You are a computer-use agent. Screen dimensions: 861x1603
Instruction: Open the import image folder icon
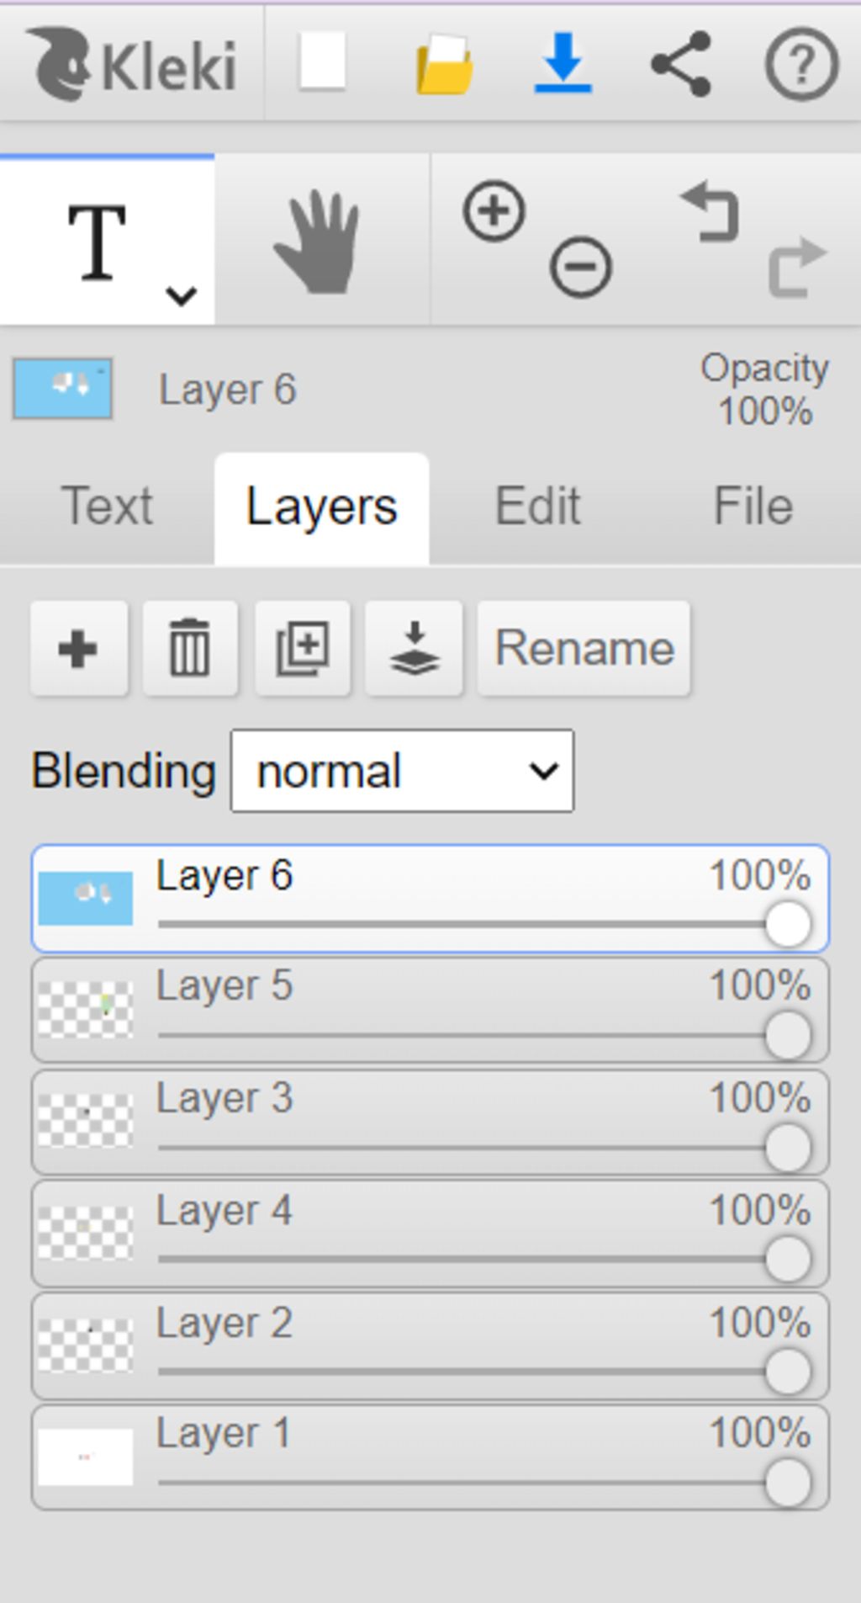444,63
